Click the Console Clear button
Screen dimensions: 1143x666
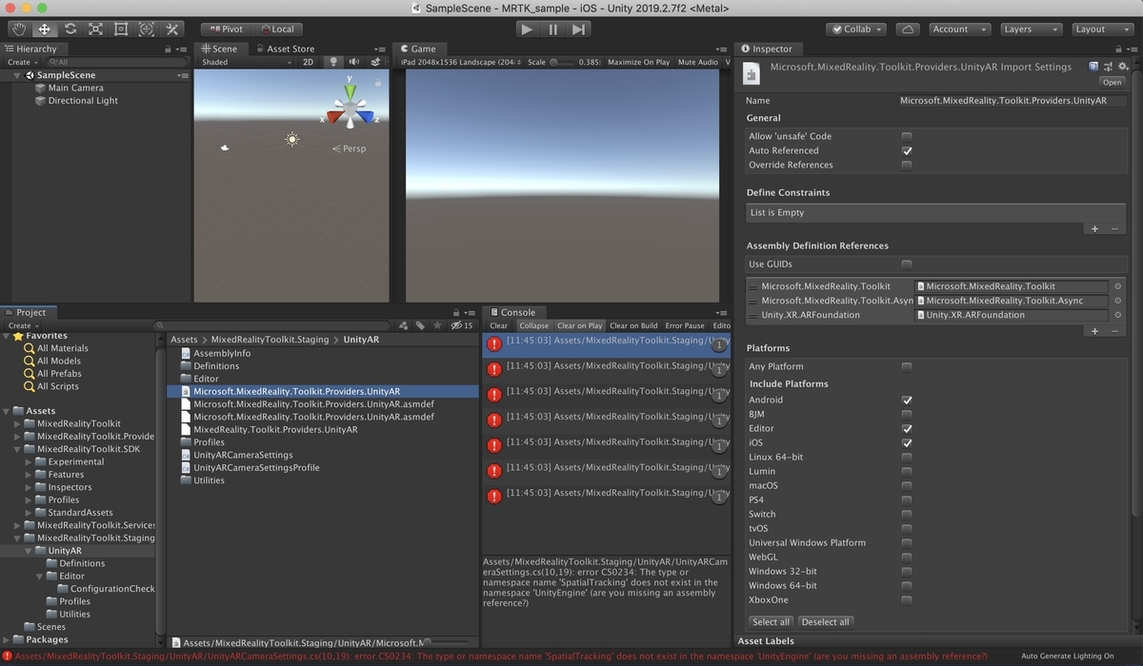(499, 325)
